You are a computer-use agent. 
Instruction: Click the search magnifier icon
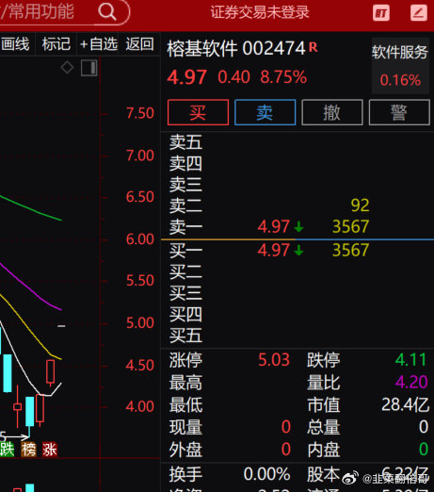click(107, 12)
